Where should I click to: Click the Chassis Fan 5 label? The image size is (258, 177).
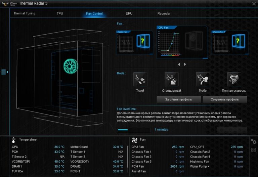[x=141, y=162]
